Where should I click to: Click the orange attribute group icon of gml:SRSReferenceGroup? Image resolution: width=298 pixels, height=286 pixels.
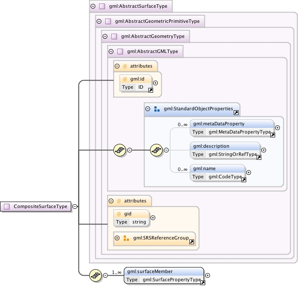coord(126,238)
